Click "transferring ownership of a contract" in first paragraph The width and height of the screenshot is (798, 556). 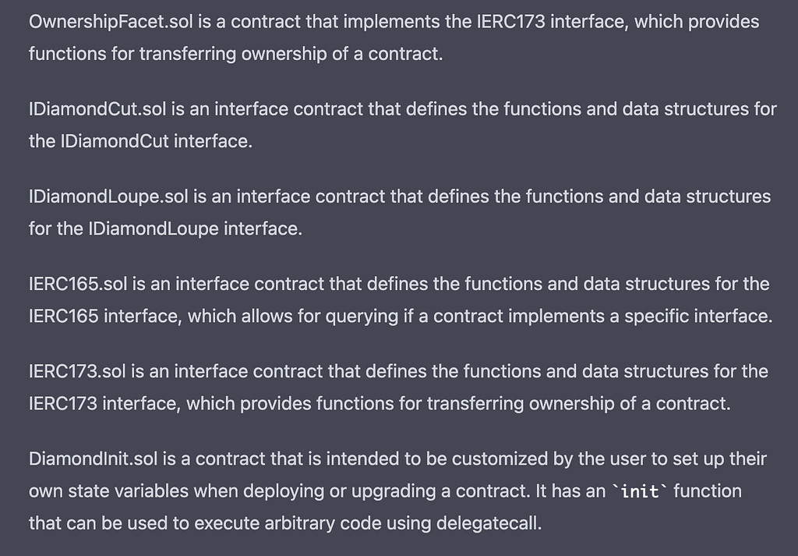tap(289, 54)
